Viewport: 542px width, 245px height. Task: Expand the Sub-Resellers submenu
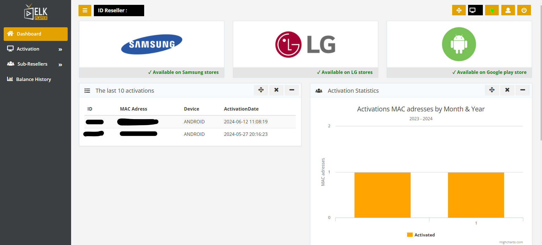(36, 64)
